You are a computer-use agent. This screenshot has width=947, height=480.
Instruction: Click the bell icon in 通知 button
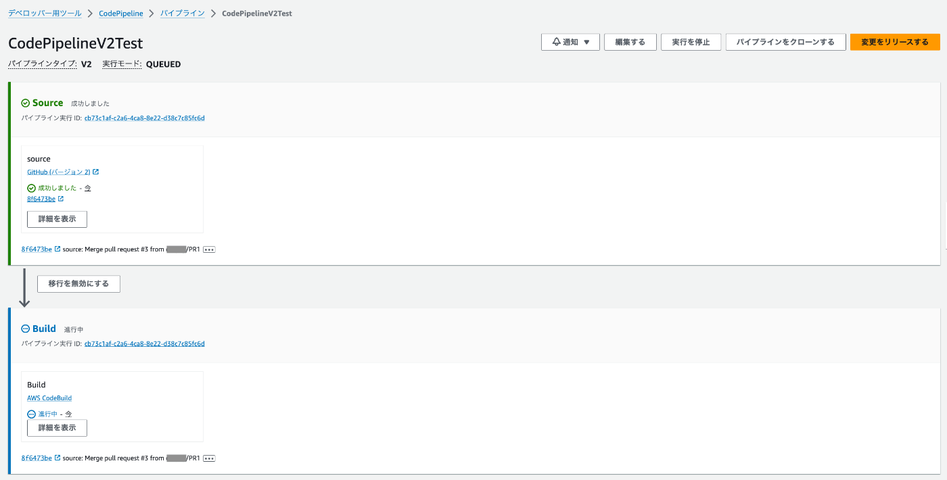click(x=557, y=42)
